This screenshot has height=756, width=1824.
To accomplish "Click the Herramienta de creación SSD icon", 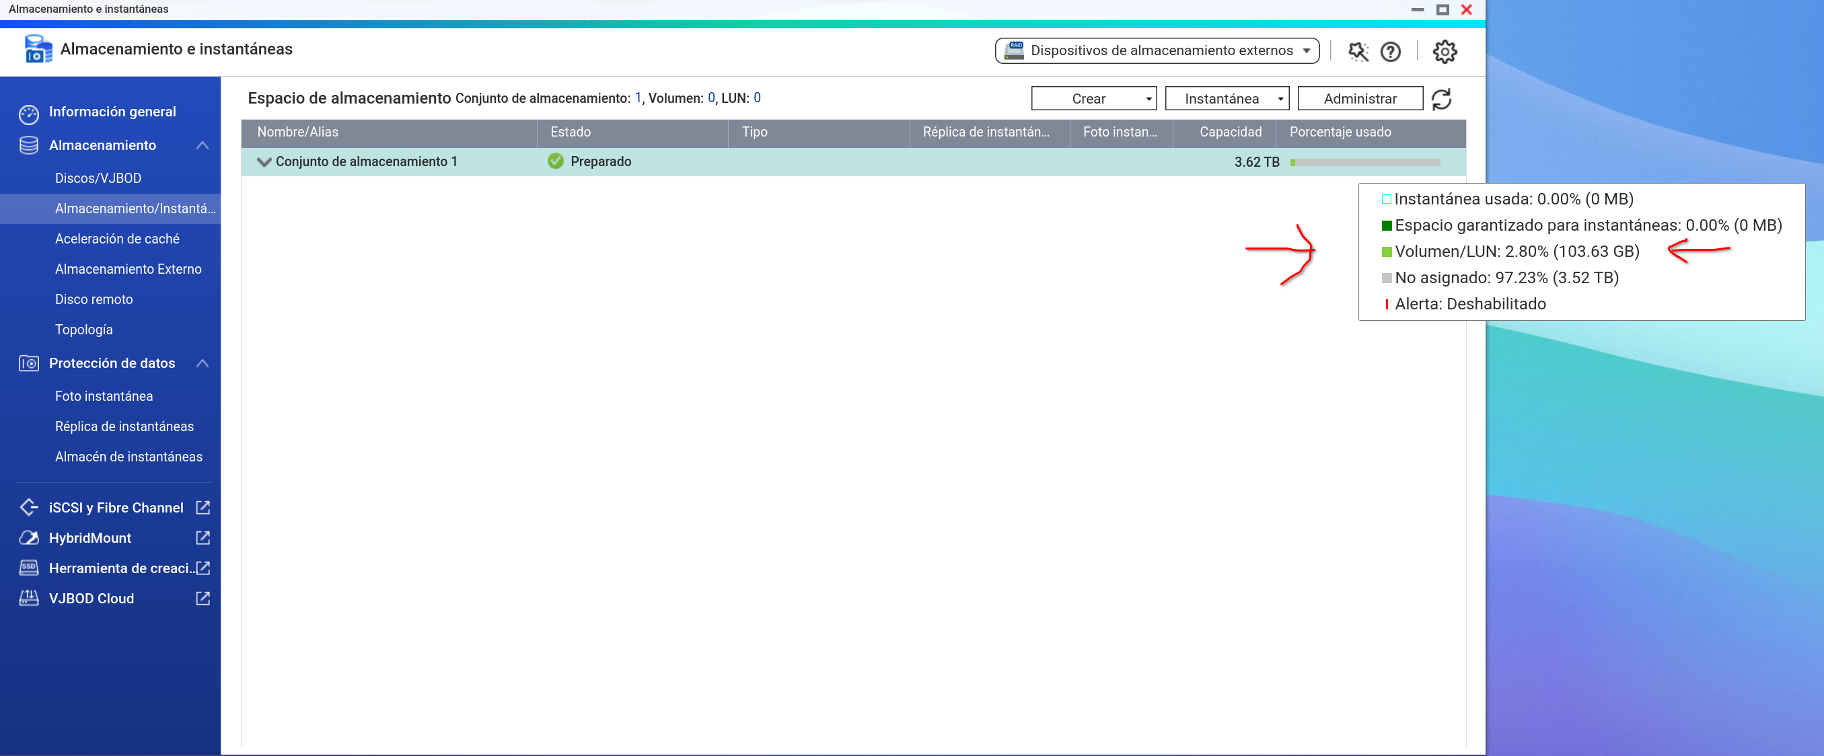I will pos(28,567).
